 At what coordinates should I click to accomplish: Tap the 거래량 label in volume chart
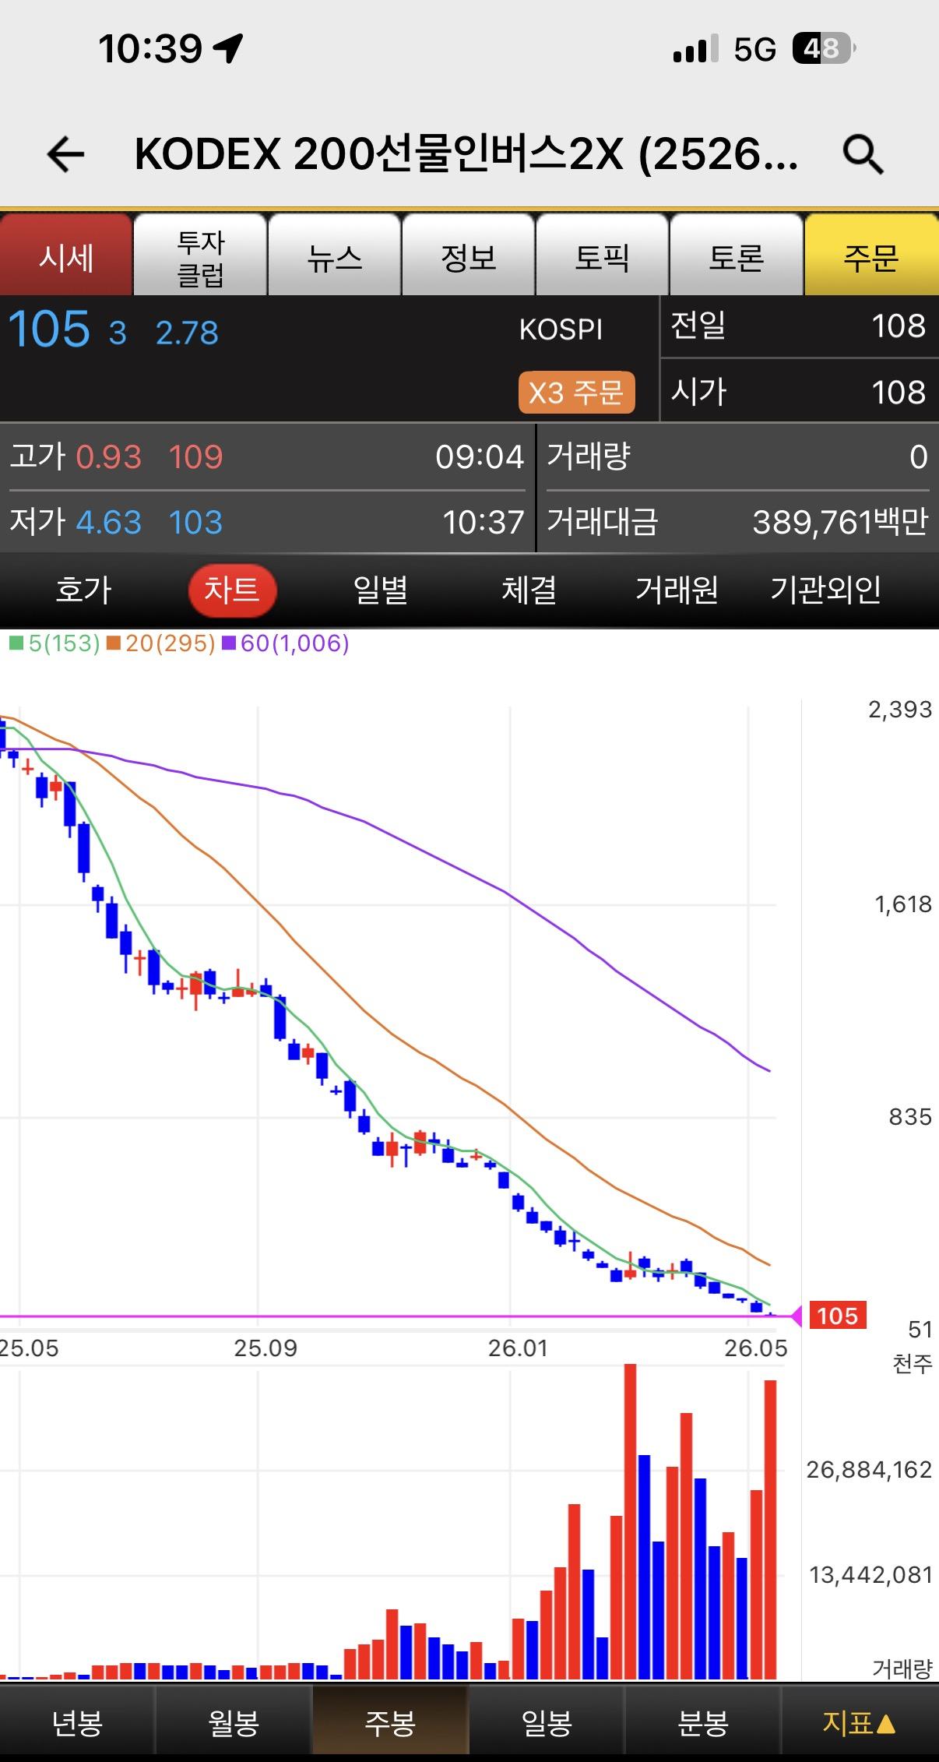pyautogui.click(x=902, y=1669)
